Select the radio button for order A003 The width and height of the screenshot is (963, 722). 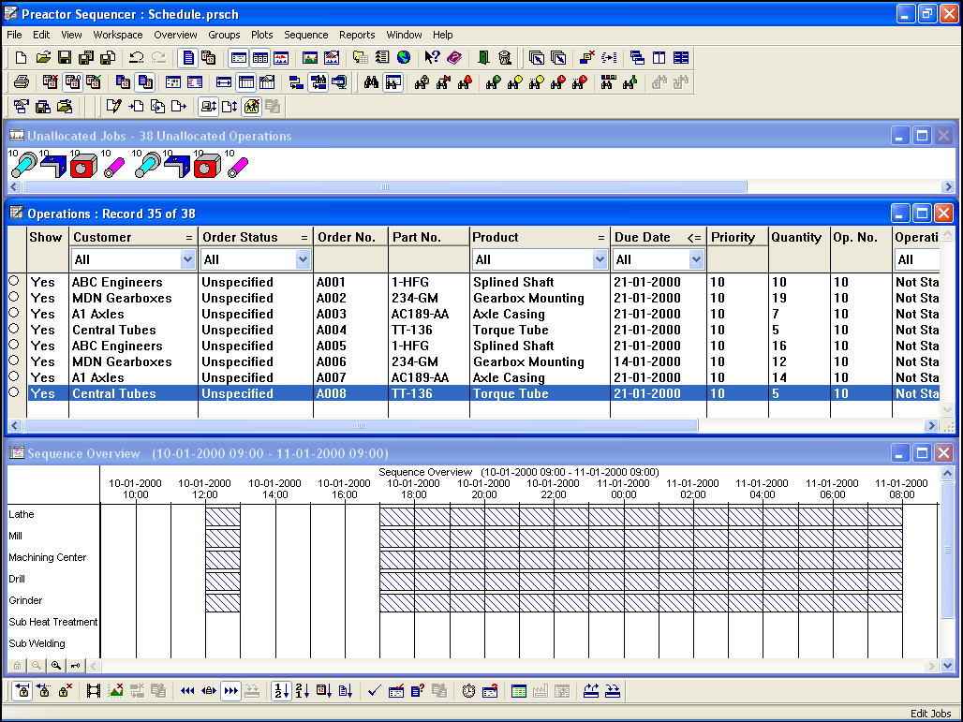(x=13, y=313)
